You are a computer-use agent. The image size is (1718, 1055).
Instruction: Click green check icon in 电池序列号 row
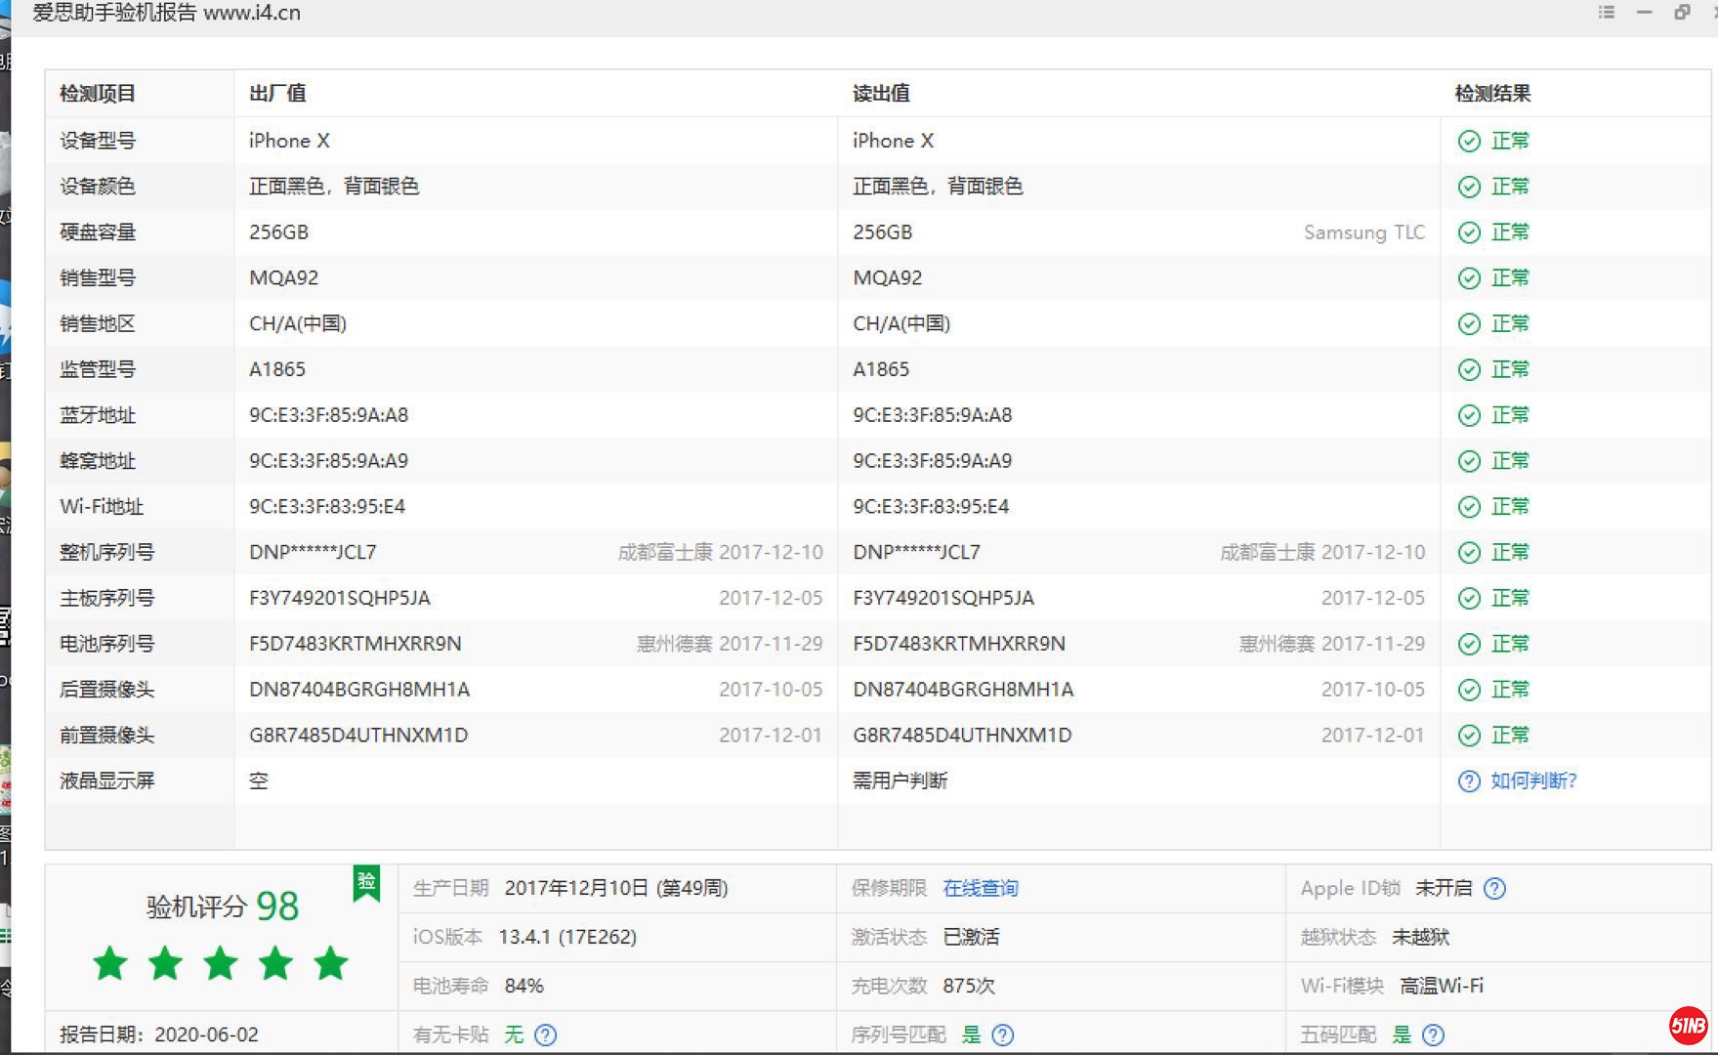coord(1469,644)
